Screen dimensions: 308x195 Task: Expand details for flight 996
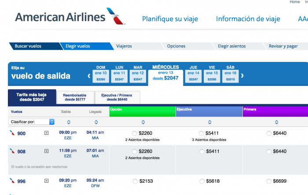pos(46,181)
